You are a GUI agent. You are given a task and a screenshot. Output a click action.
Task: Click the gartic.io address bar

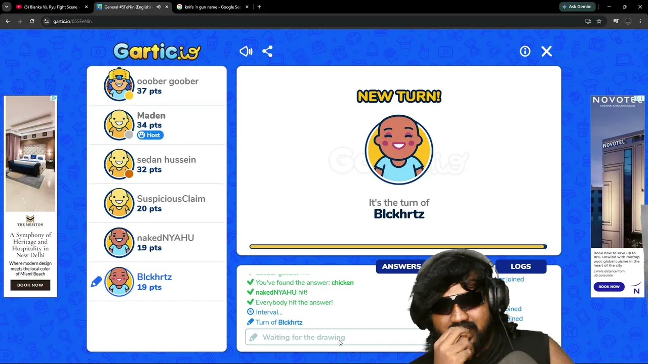coord(314,21)
